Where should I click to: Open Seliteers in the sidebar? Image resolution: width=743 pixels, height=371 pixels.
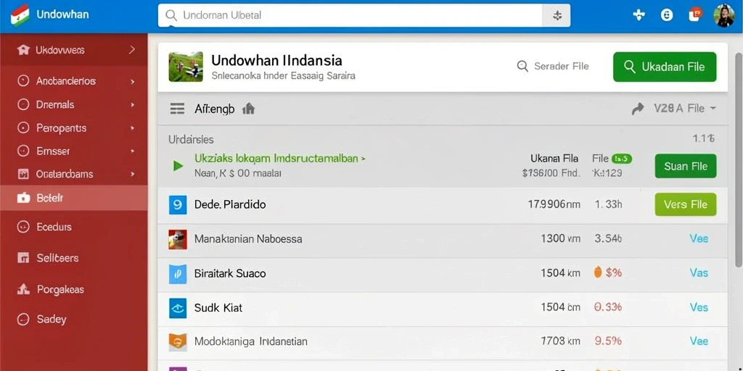pos(74,259)
